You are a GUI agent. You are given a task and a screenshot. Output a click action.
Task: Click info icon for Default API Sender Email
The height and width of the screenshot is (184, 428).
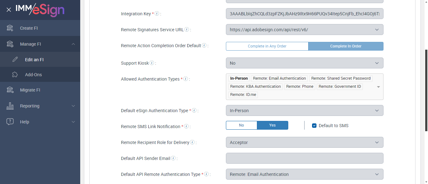click(173, 158)
